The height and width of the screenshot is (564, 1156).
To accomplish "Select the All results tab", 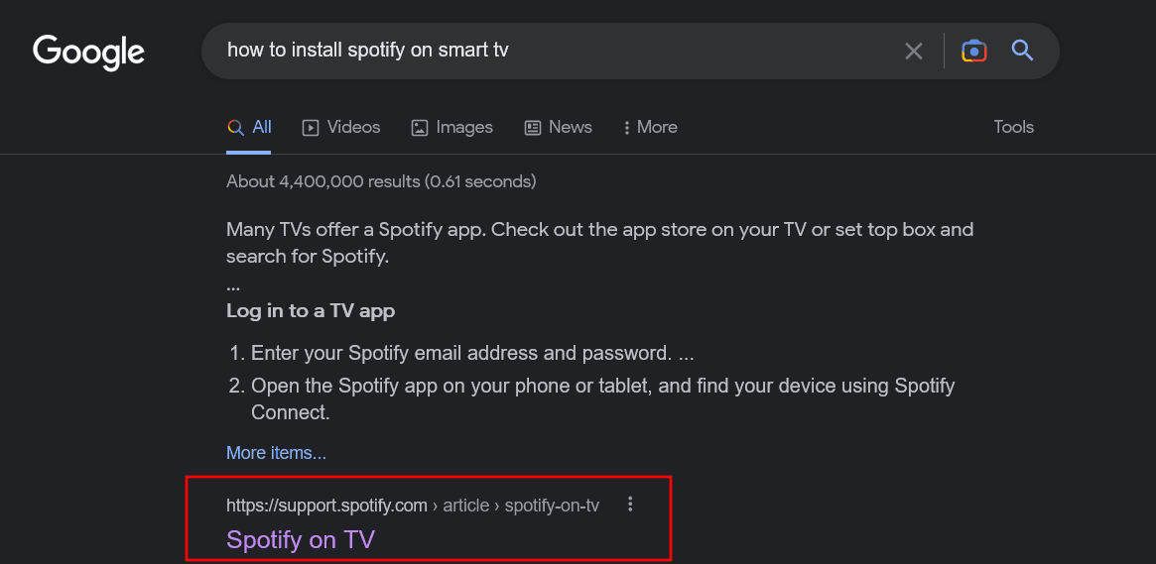I will point(249,127).
